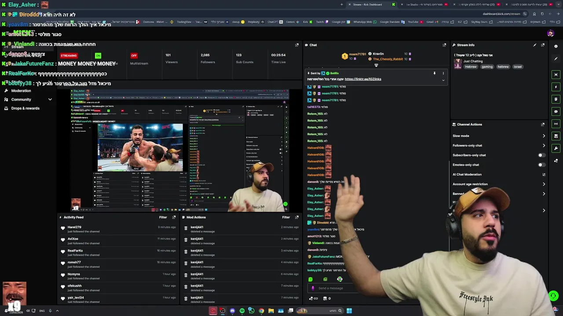The width and height of the screenshot is (563, 316).
Task: Pop out the Chat panel
Action: [444, 45]
